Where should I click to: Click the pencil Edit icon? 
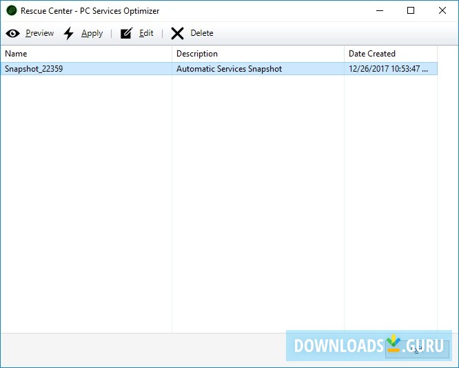[x=126, y=33]
